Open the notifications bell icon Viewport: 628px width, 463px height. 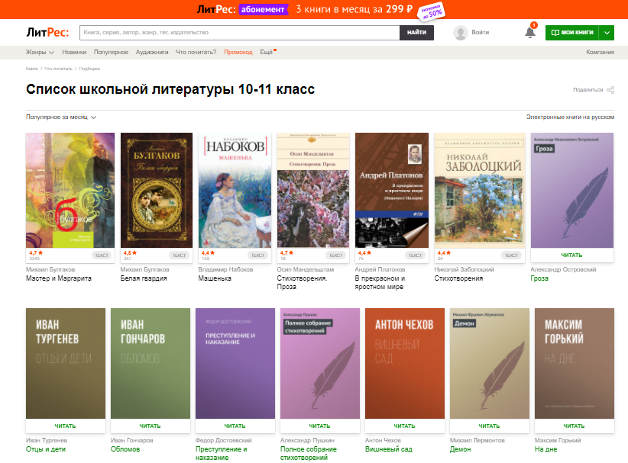[530, 32]
